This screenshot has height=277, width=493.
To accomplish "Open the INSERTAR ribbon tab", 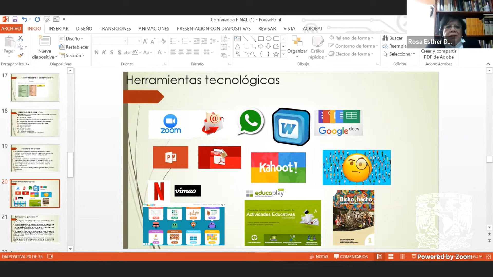I will 58,28.
